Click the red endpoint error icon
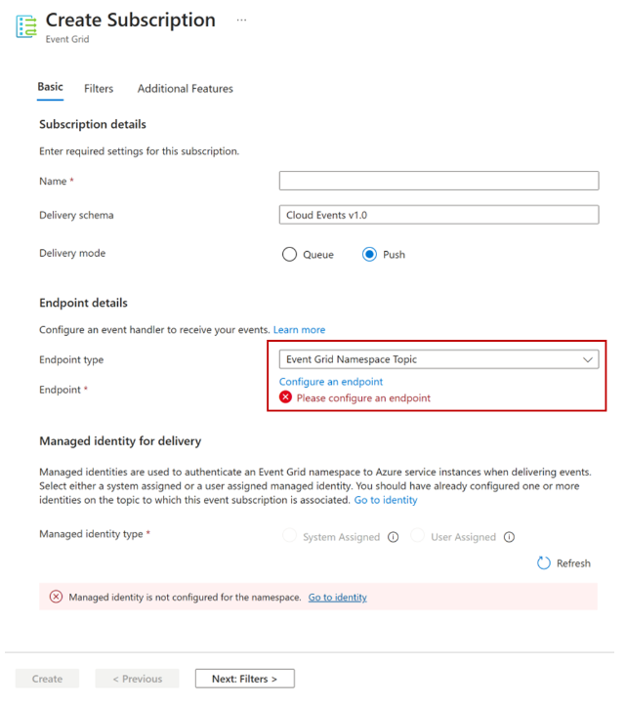Image resolution: width=626 pixels, height=705 pixels. (x=285, y=397)
